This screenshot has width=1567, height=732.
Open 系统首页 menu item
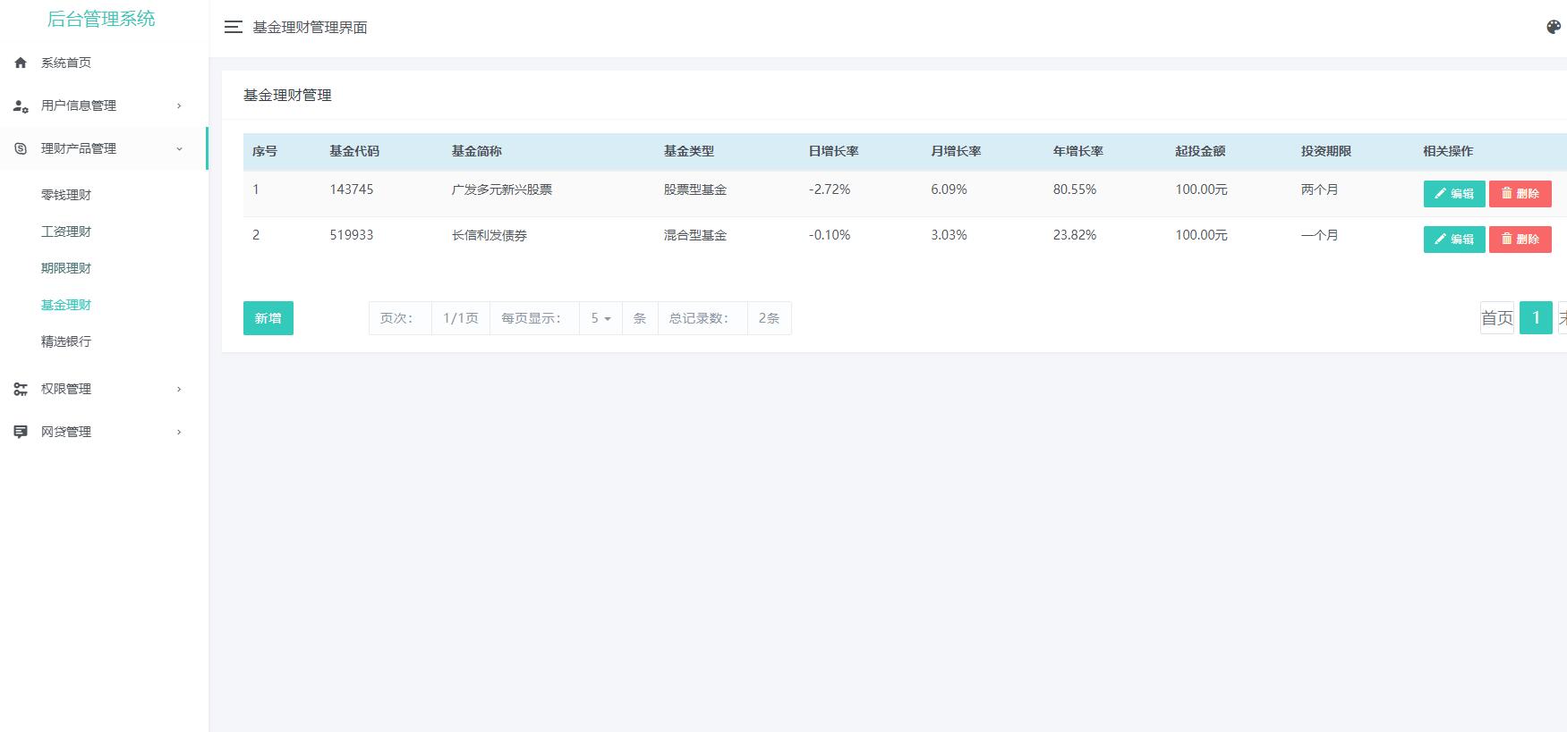click(x=66, y=63)
